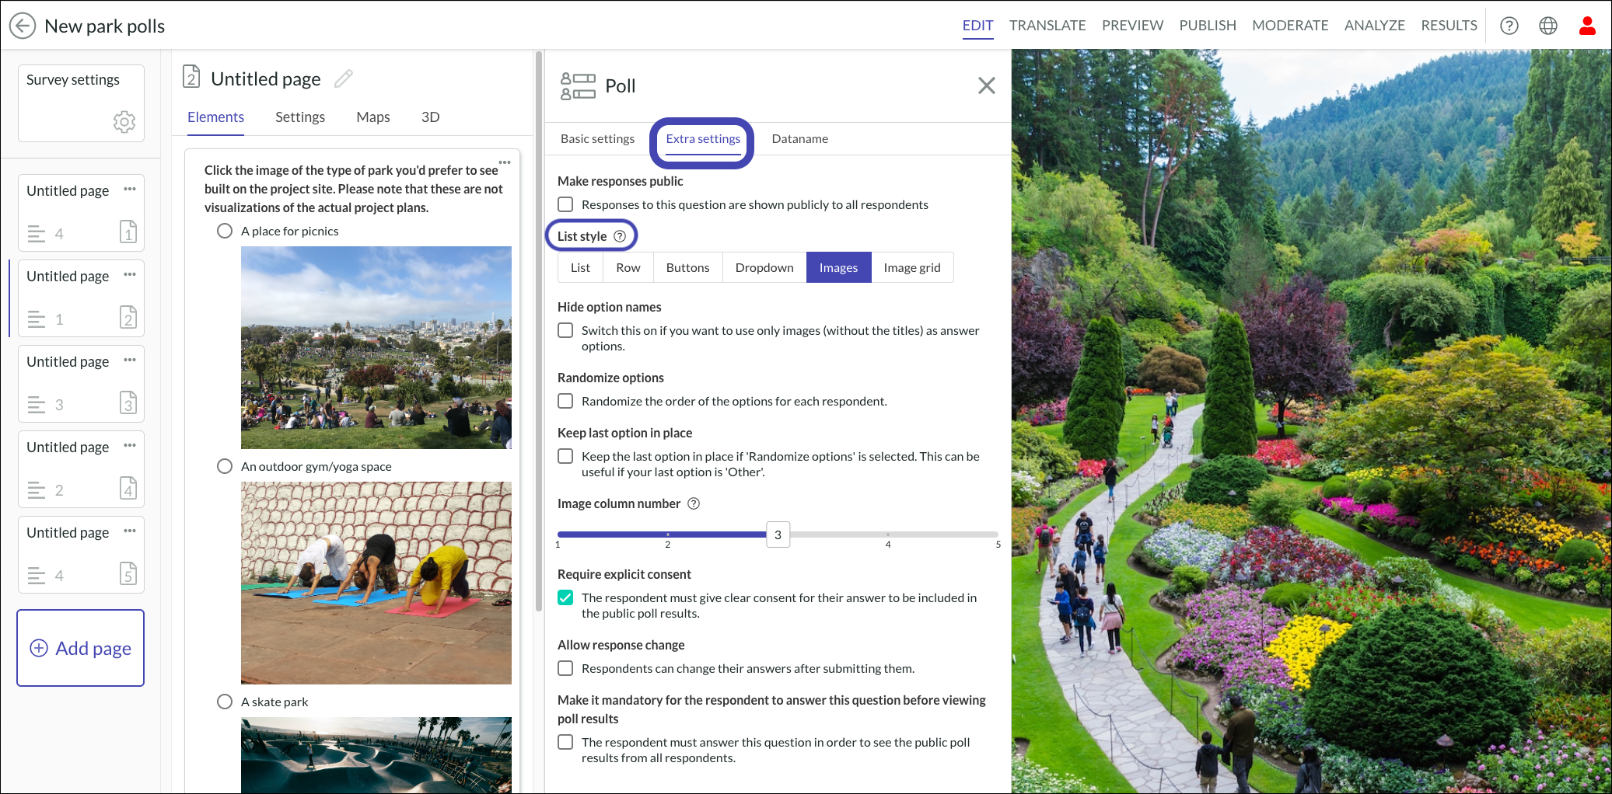Click page number 3 icon in sidebar

pyautogui.click(x=128, y=402)
